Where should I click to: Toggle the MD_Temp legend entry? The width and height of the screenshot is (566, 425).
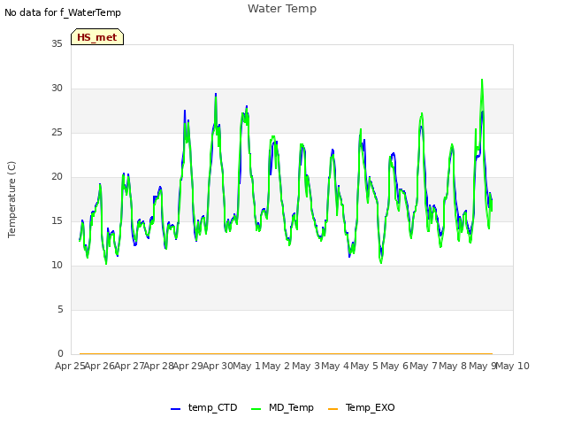[x=282, y=407]
